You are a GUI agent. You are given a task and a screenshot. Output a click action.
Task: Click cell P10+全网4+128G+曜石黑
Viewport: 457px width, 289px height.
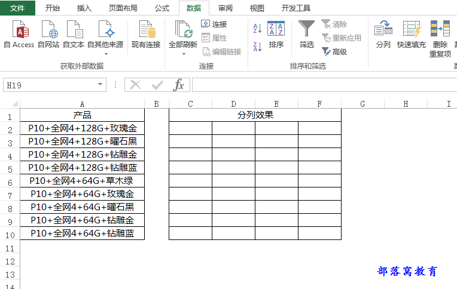[82, 142]
